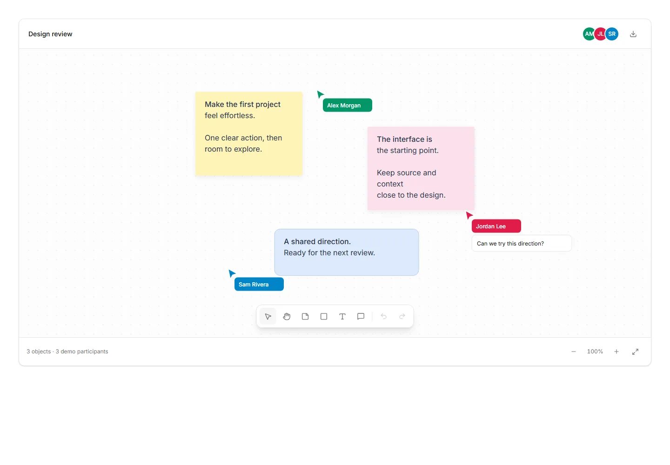Open fullscreen with the expand arrows
This screenshot has width=670, height=465.
635,352
